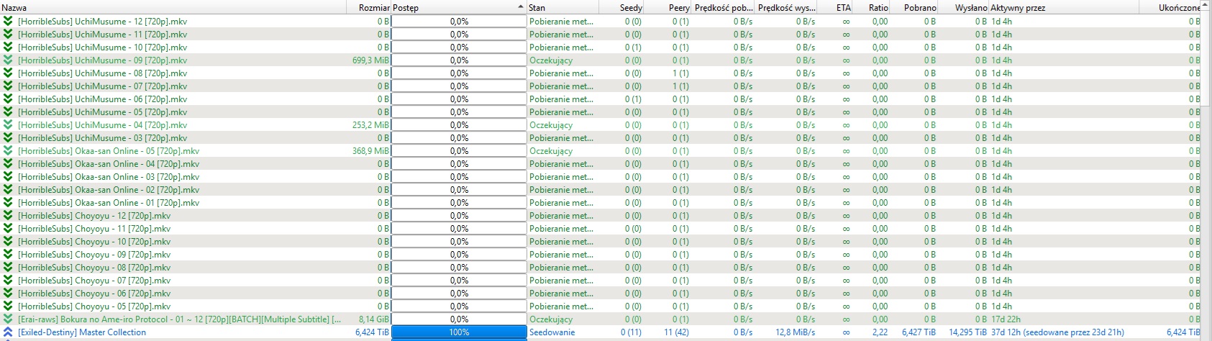Click the queued status icon for UchiMusume - 04
Screen dimensions: 1212x341
click(8, 125)
